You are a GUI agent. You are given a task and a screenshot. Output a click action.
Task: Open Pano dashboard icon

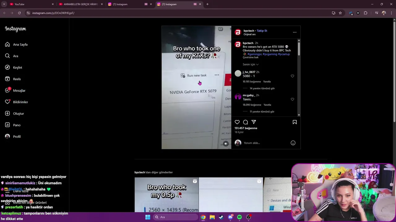(7, 125)
